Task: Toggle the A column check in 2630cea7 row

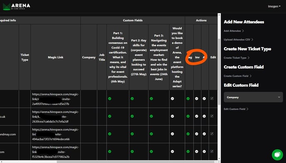Action: click(x=204, y=116)
